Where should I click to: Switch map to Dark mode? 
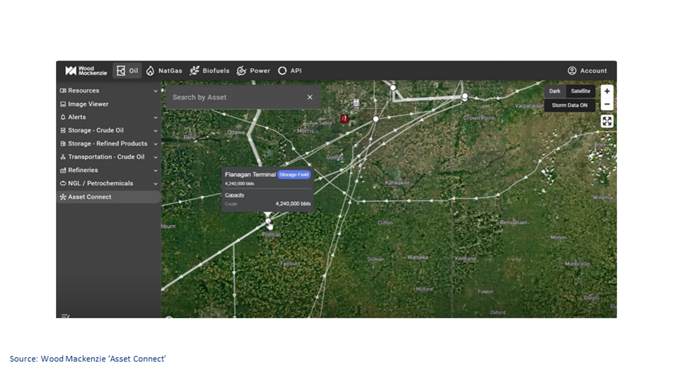pyautogui.click(x=554, y=91)
